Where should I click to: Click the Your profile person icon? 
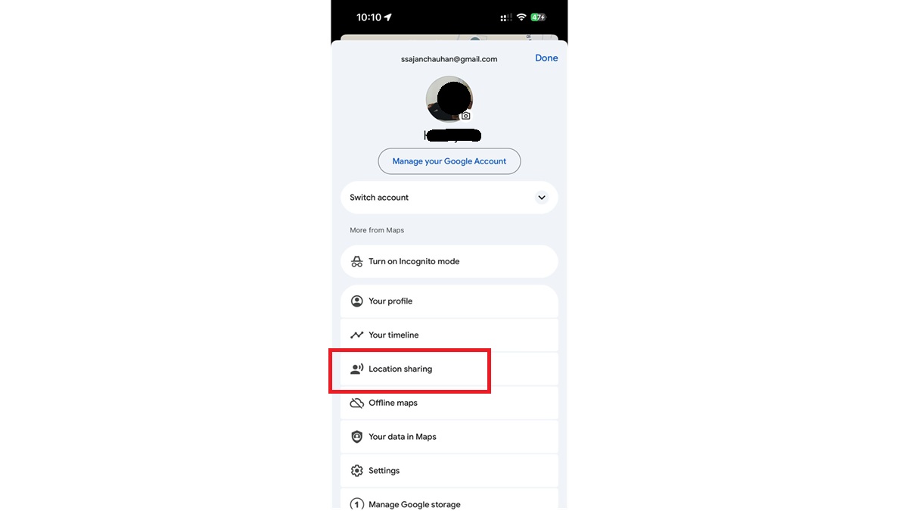(x=357, y=301)
